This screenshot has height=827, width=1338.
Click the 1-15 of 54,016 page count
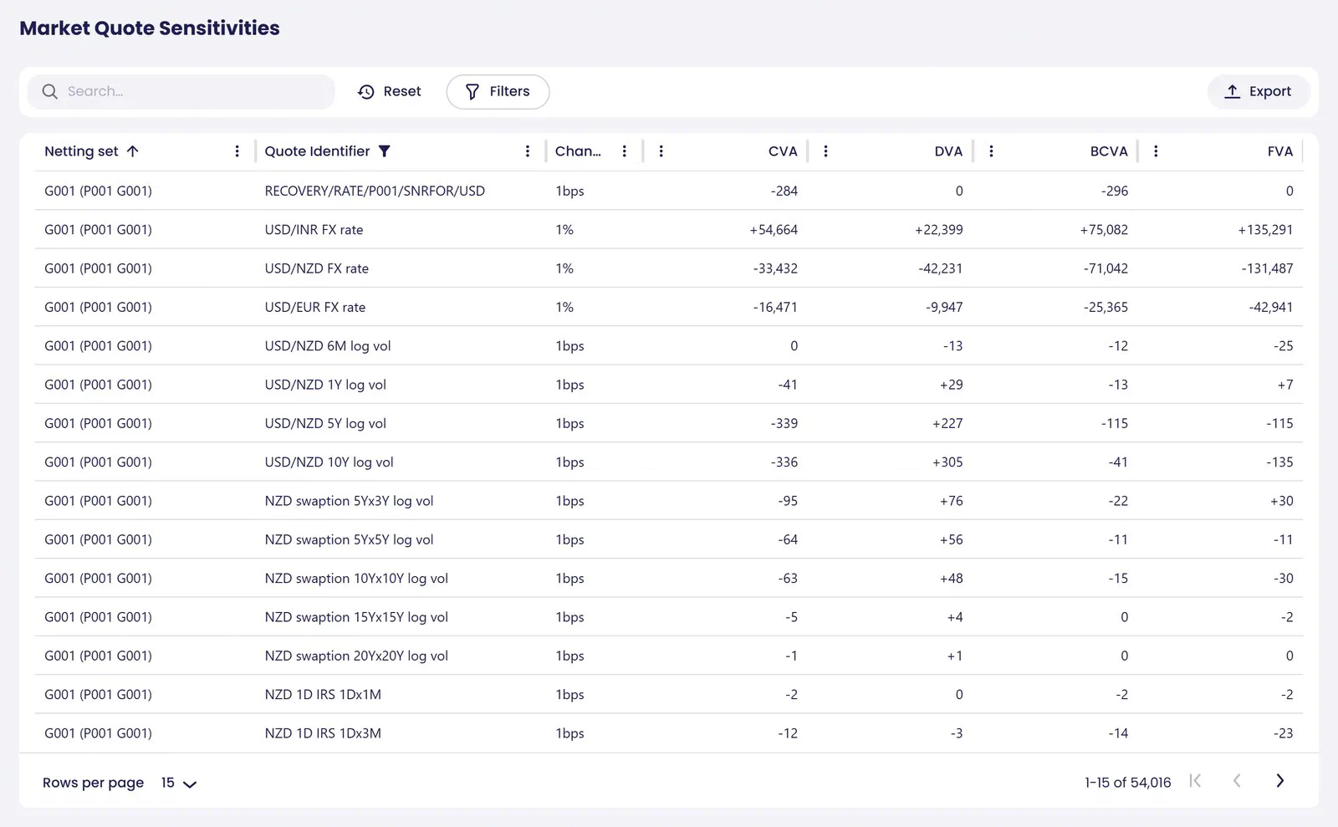[1127, 783]
